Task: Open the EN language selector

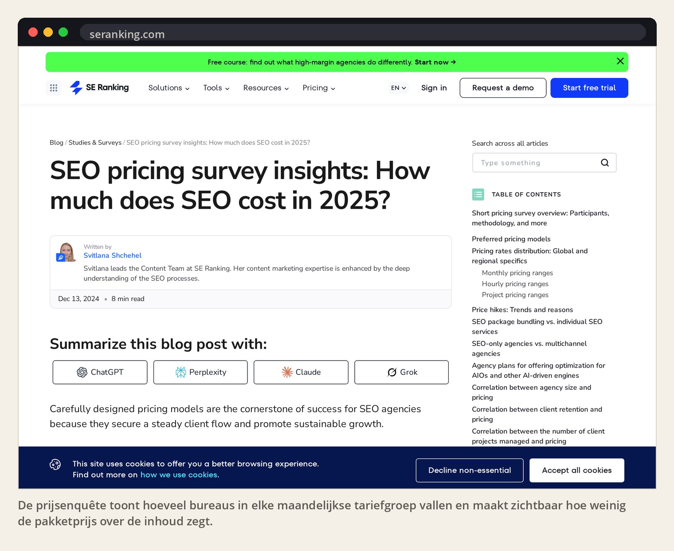Action: 398,88
